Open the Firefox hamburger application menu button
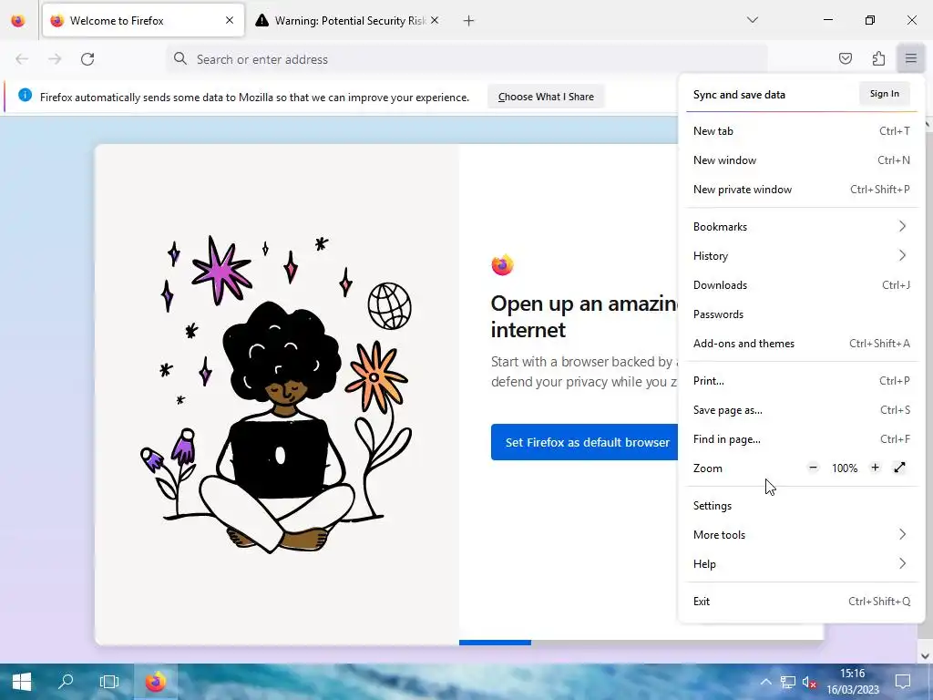Image resolution: width=933 pixels, height=700 pixels. [910, 58]
